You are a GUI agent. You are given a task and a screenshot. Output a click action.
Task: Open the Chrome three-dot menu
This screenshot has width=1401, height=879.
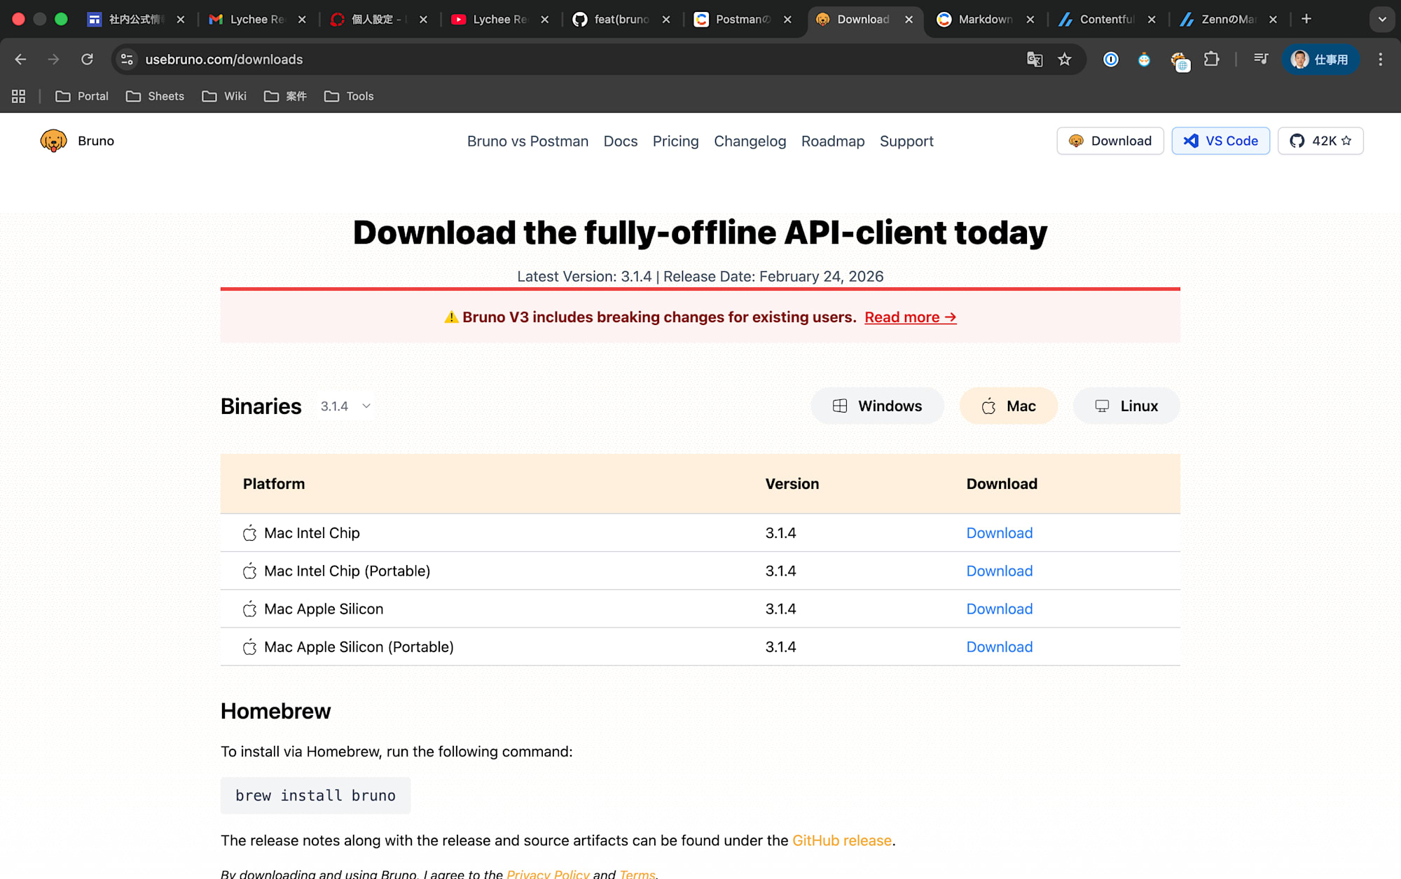tap(1380, 60)
